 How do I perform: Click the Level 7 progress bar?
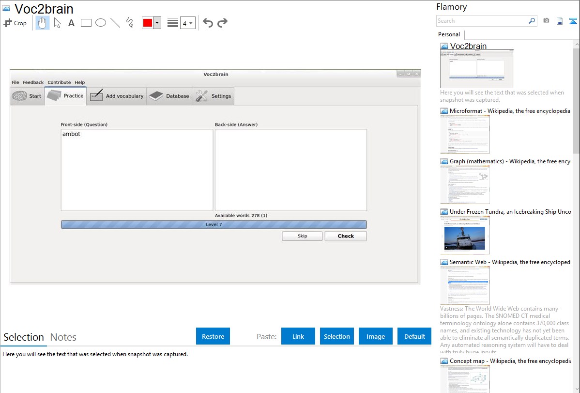click(214, 224)
